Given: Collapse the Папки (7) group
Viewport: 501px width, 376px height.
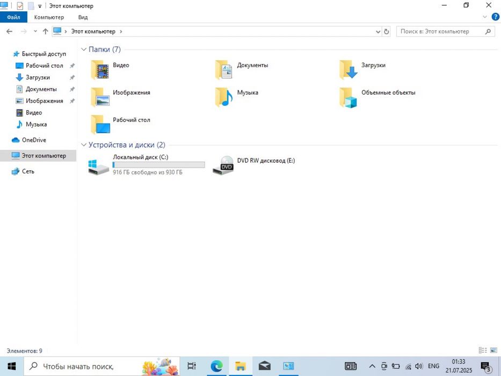Looking at the screenshot, I should point(84,49).
